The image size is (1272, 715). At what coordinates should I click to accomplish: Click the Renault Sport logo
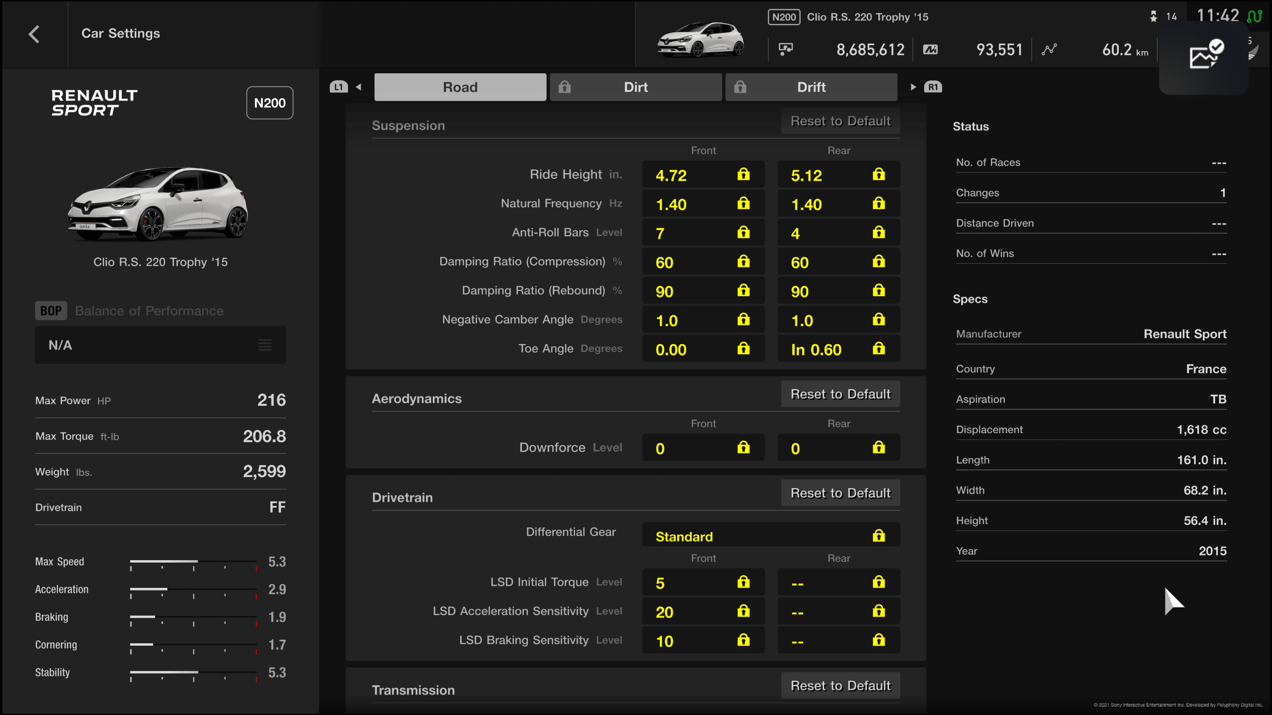(94, 103)
